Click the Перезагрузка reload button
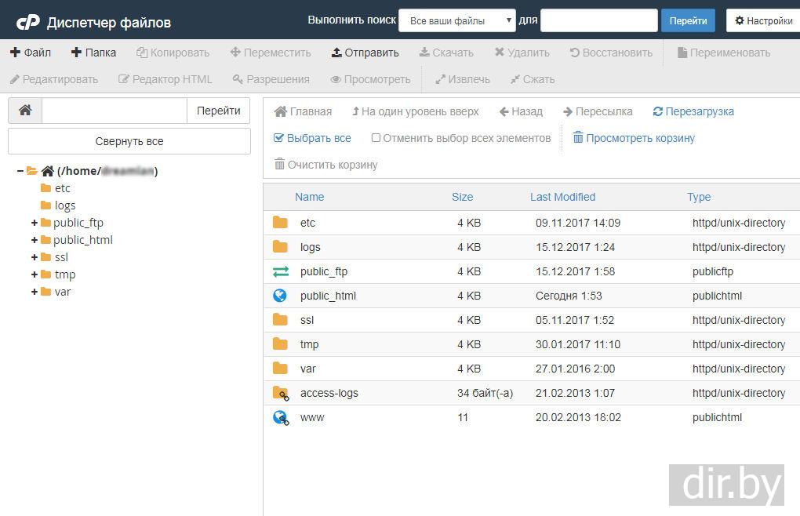800x516 pixels. 693,111
